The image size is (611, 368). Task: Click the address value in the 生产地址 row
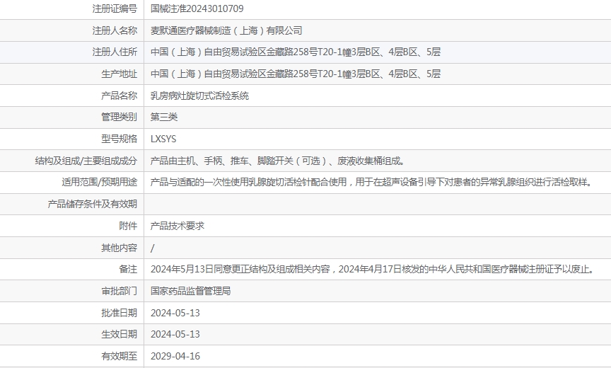click(x=296, y=74)
